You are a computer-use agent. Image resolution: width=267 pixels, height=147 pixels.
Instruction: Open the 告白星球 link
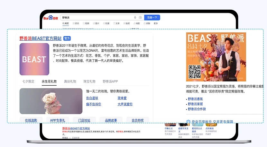tap(92, 98)
